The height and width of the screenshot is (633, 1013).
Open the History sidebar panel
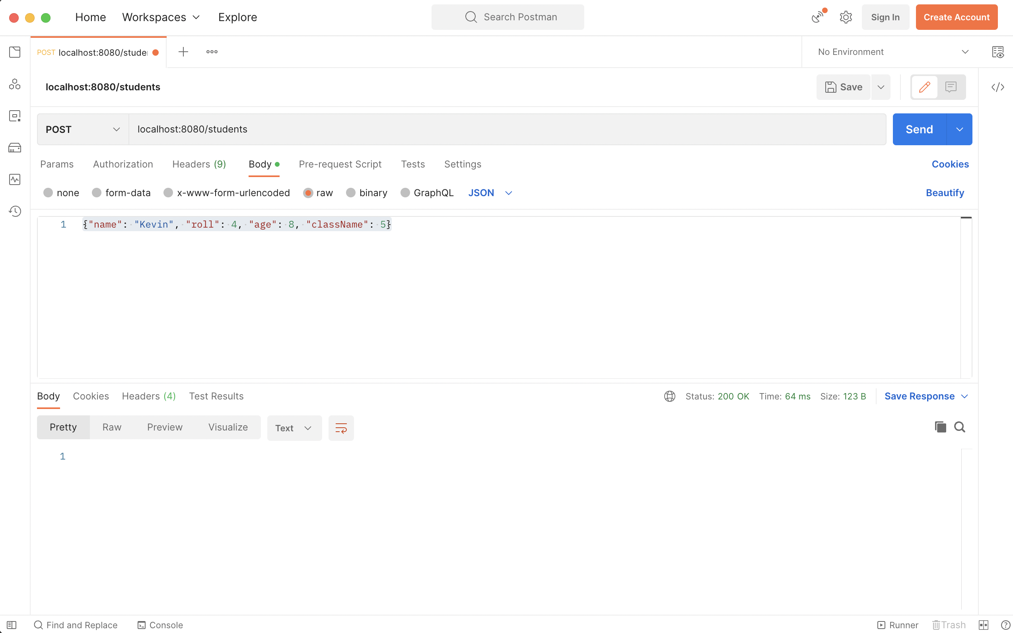coord(15,211)
